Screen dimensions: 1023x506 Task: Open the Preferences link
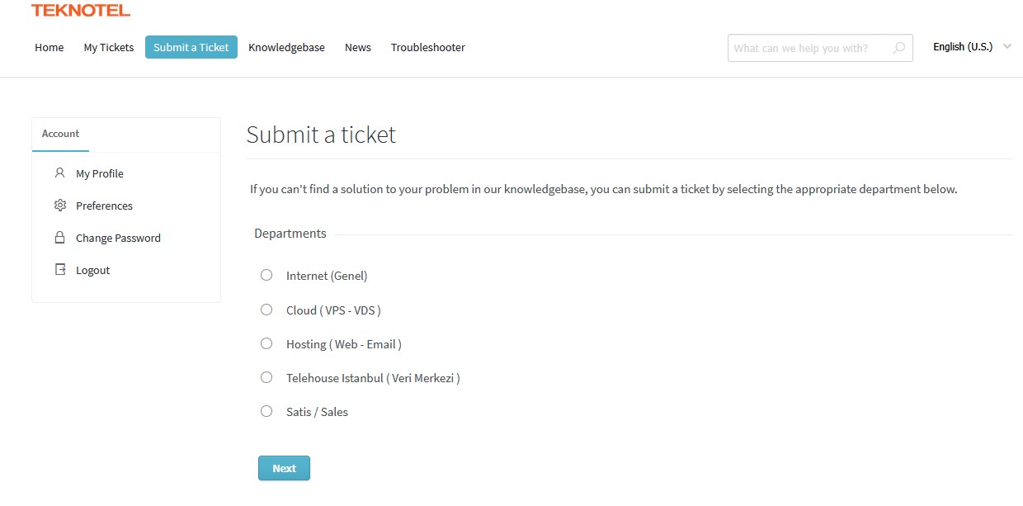(104, 206)
